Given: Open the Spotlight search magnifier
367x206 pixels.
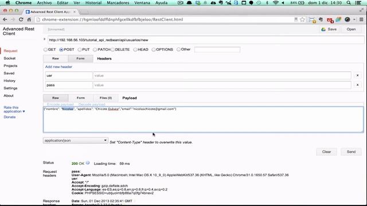Looking at the screenshot, I should click(349, 3).
